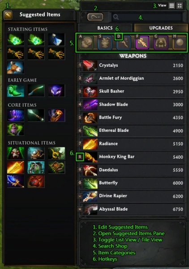The image size is (189, 269).
Task: Click the Butterfly item icon
Action: 90,183
